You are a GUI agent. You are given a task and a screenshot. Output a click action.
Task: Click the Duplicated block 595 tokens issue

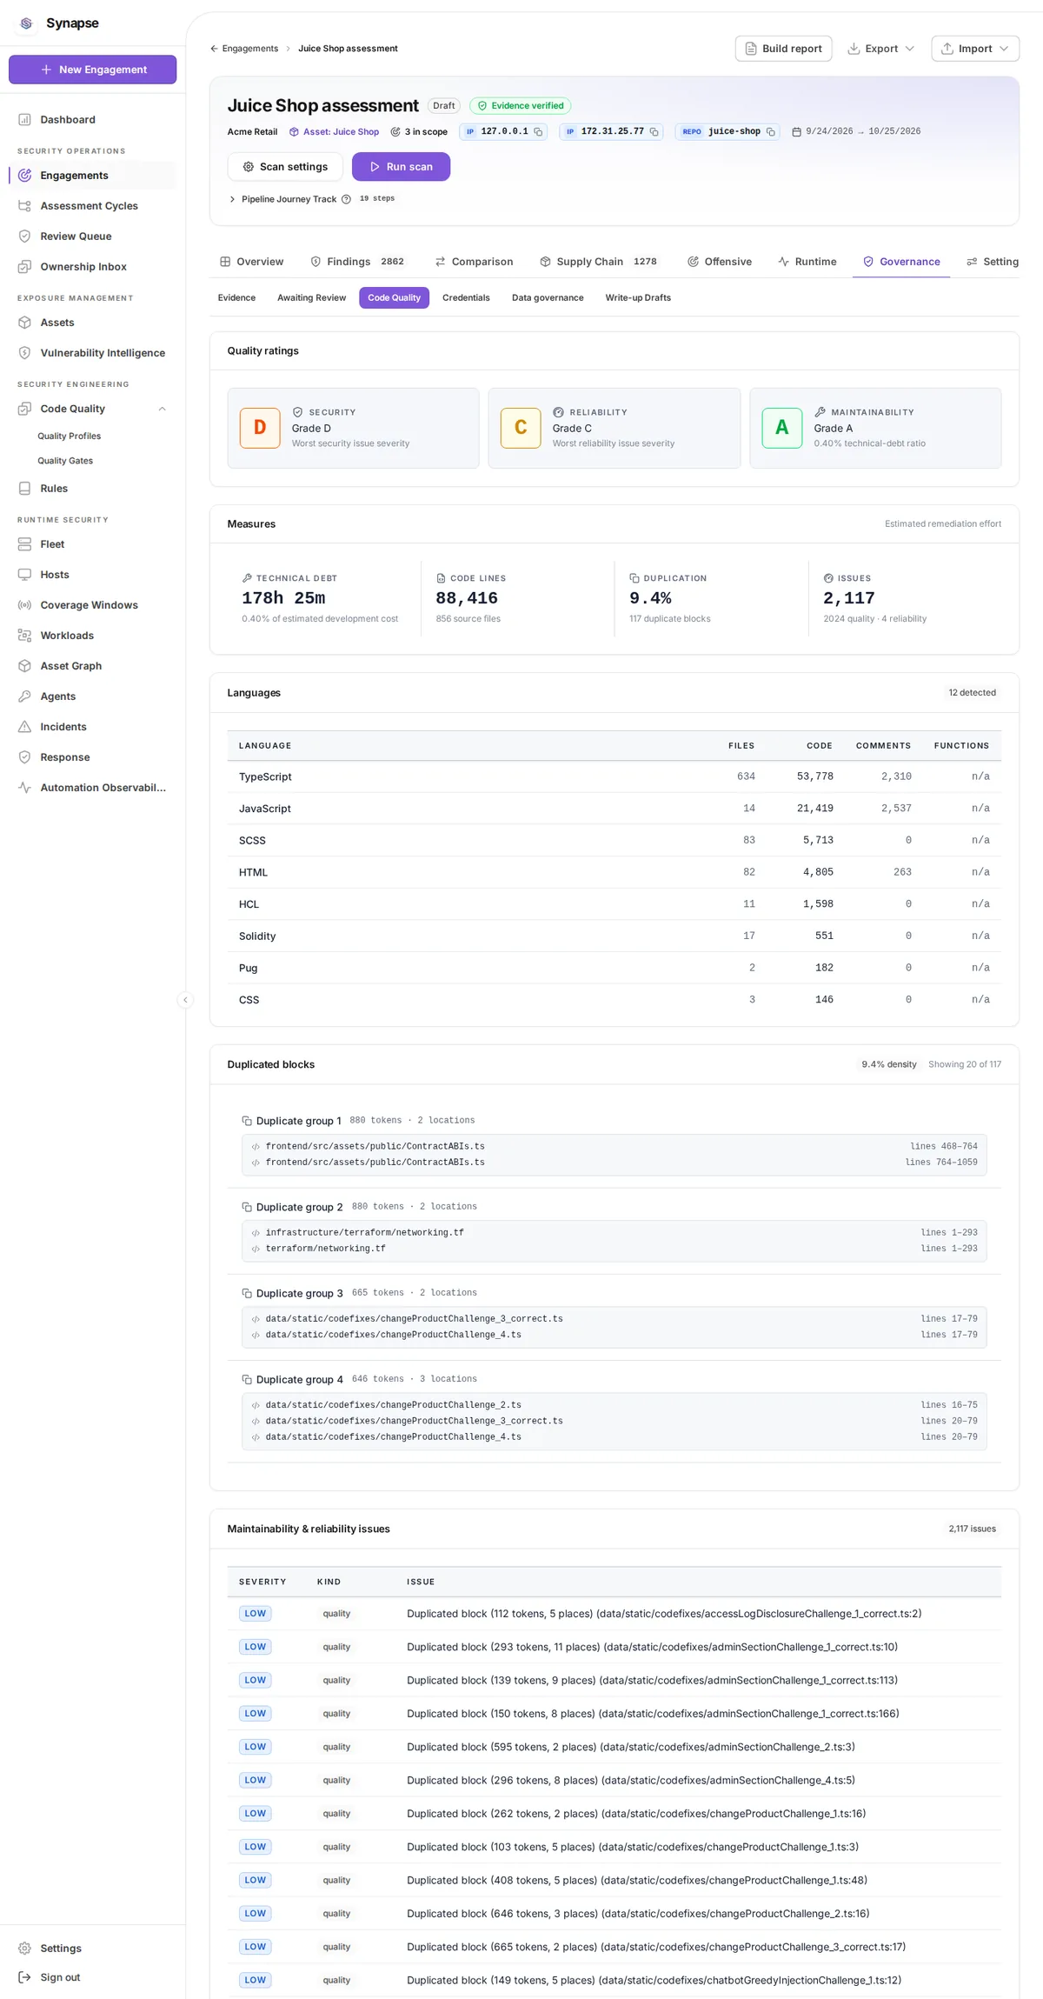[x=630, y=1747]
